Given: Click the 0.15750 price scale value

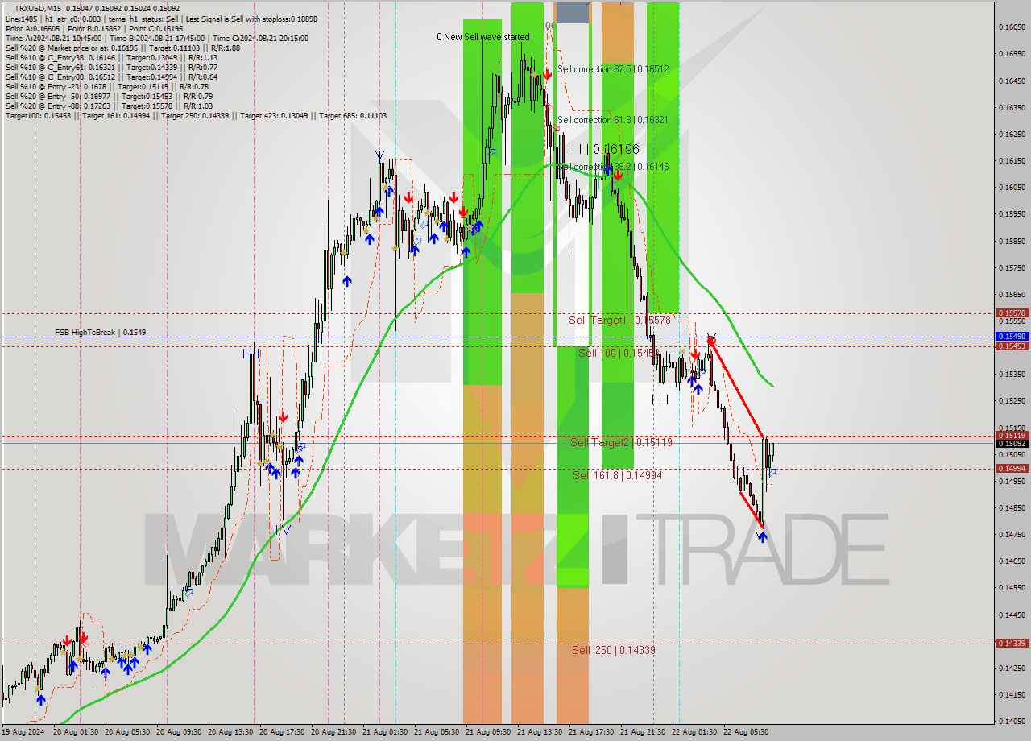Looking at the screenshot, I should [x=1012, y=267].
